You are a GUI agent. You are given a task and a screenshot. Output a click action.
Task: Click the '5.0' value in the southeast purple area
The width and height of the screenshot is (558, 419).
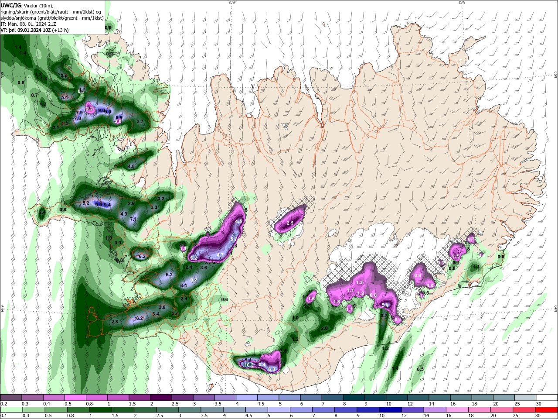(x=385, y=305)
